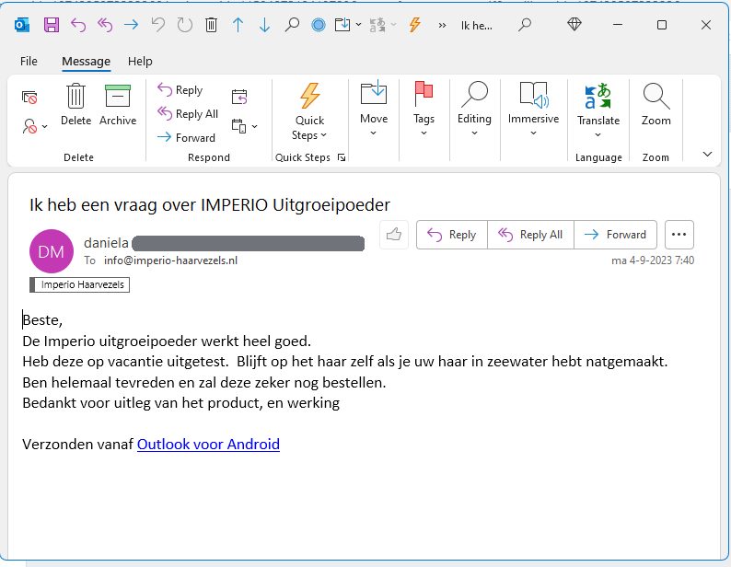Open the Zoom tool in the ribbon
Image resolution: width=731 pixels, height=567 pixels.
pyautogui.click(x=656, y=104)
